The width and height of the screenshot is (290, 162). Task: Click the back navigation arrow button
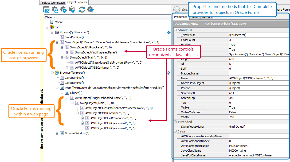pos(176,9)
